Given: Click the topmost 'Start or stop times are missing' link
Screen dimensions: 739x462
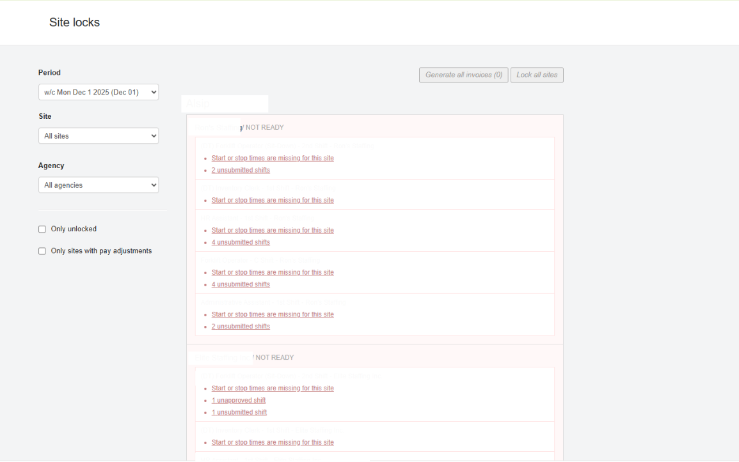Looking at the screenshot, I should (x=273, y=158).
